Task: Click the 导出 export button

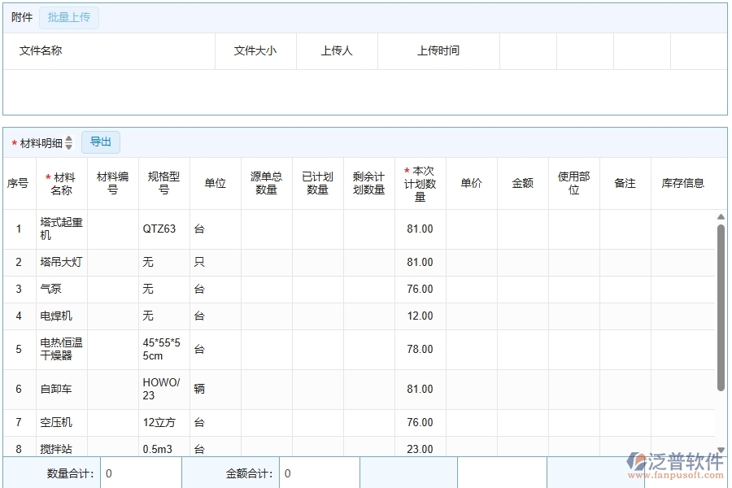Action: 101,142
